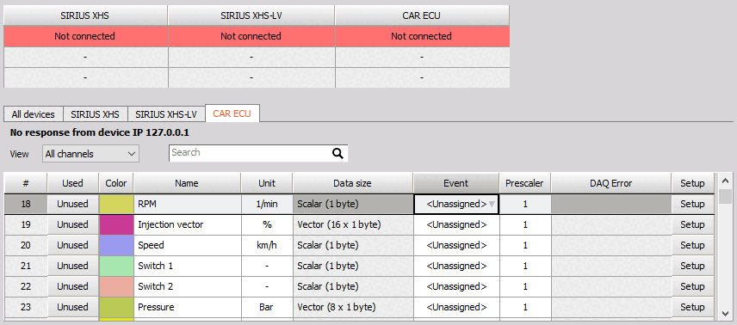Select Event cell for Switch 2 row

click(x=456, y=286)
